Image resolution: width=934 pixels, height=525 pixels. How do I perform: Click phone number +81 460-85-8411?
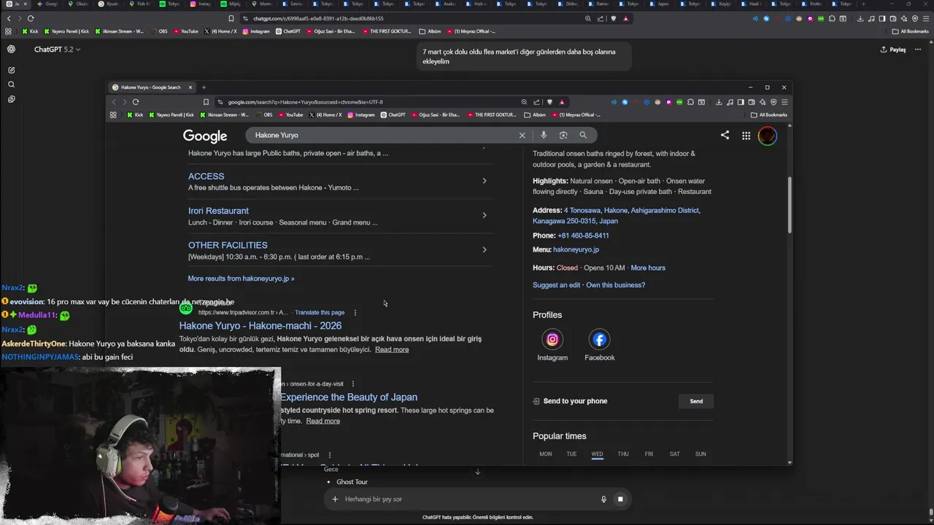[583, 236]
